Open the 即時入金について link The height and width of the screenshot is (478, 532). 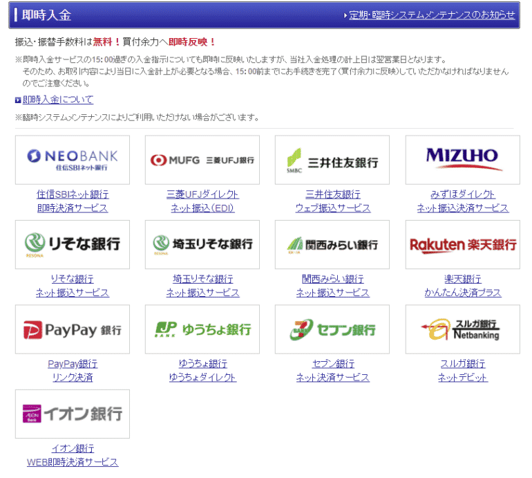pyautogui.click(x=57, y=100)
